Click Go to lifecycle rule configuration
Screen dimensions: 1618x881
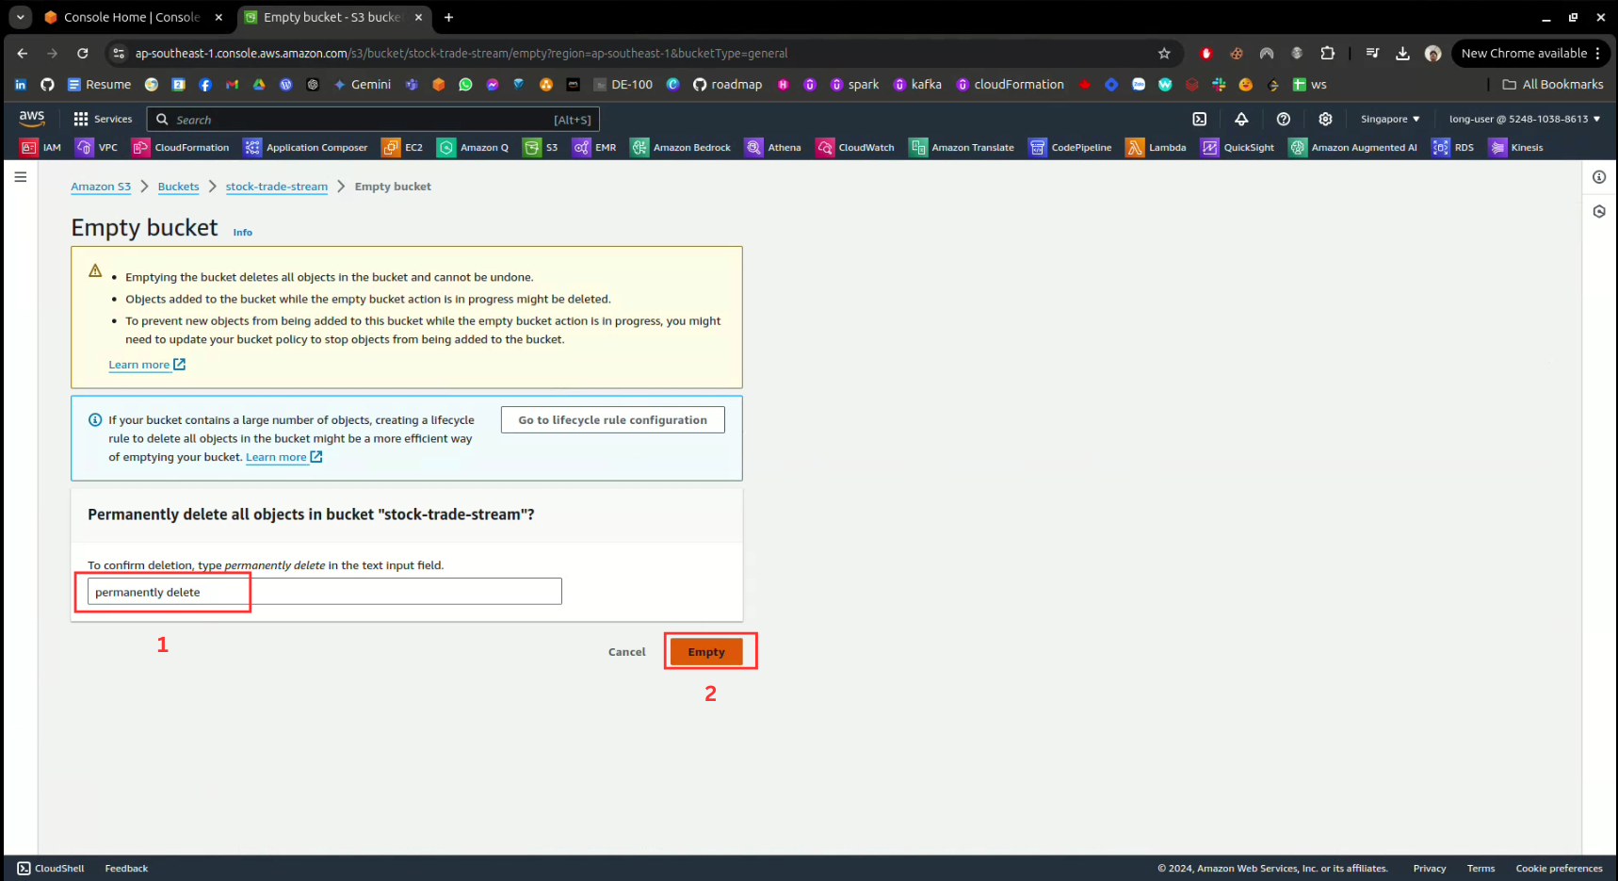612,420
